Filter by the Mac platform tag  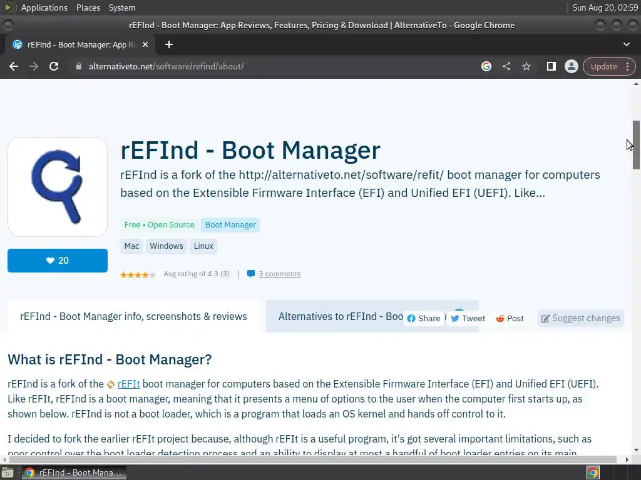pyautogui.click(x=131, y=246)
